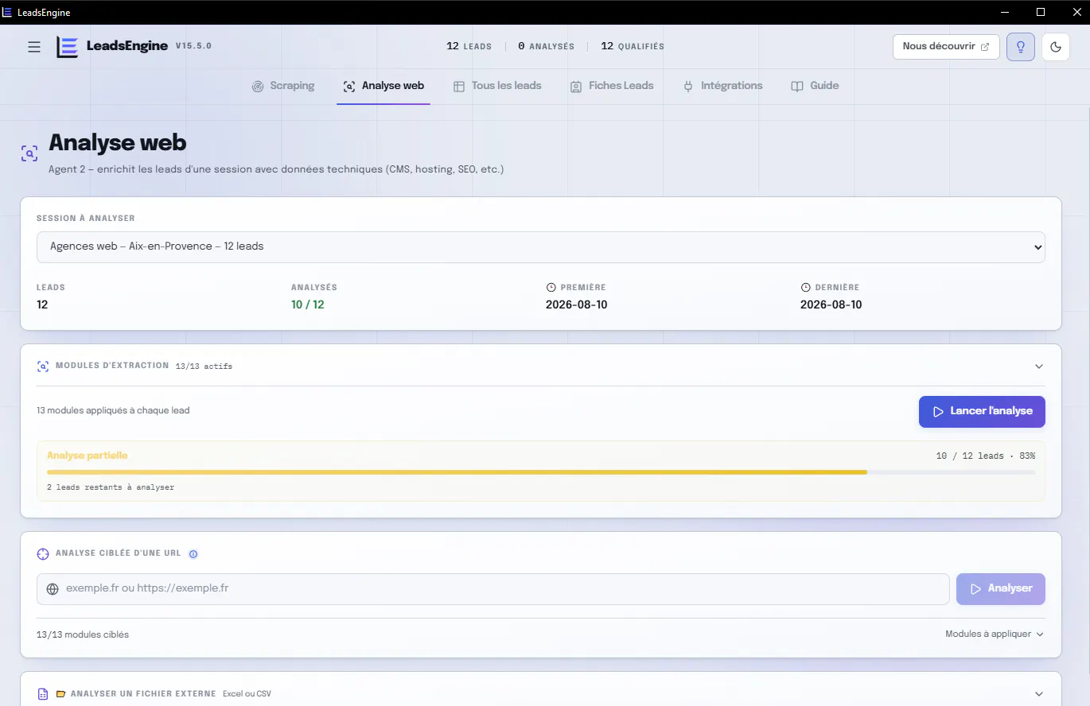Click the LeadsEngine title bar app icon

8,12
